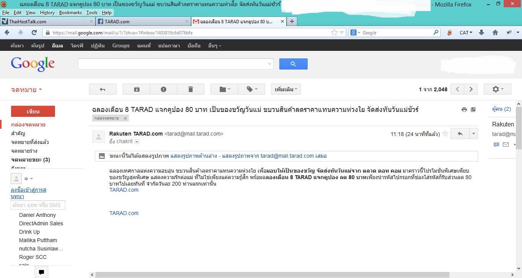Open จดหมายขยะ (3) Spam folder
The width and height of the screenshot is (522, 278).
[x=31, y=160]
